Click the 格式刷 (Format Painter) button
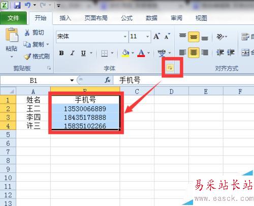Image resolution: width=254 pixels, height=206 pixels. coord(37,56)
